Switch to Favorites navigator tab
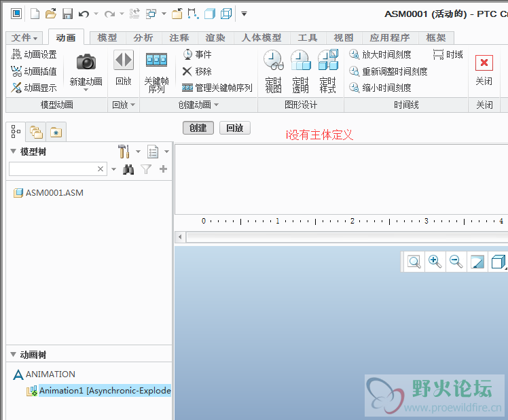 point(56,132)
